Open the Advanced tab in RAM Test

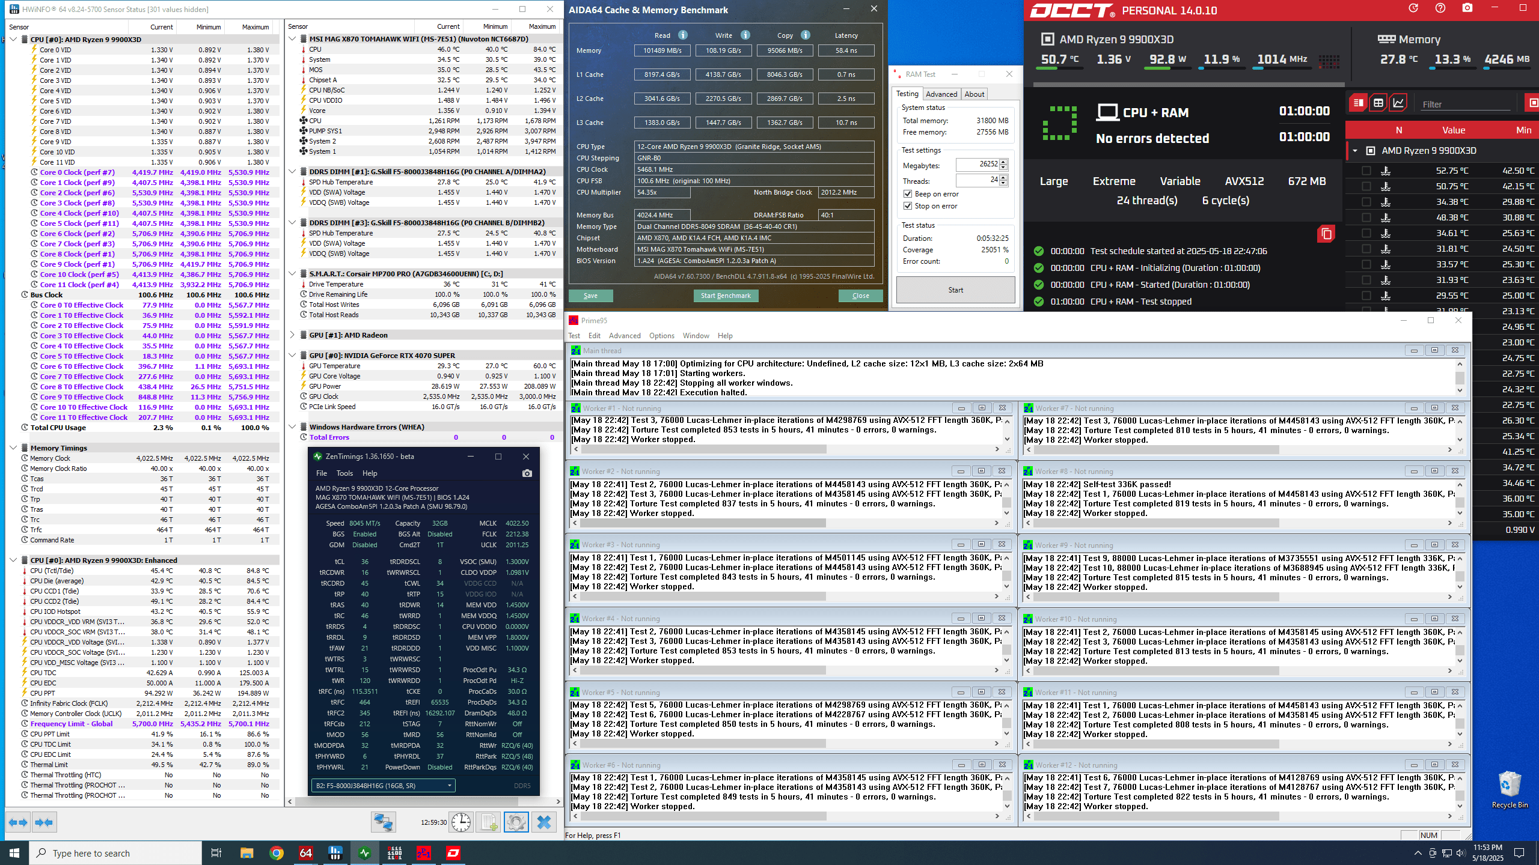click(941, 94)
